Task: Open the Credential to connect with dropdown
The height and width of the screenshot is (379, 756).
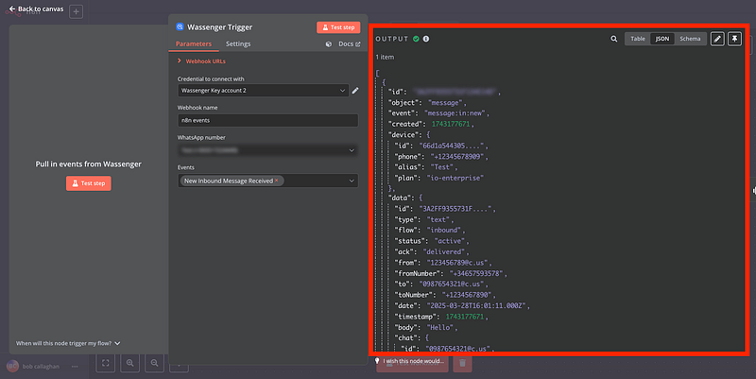Action: coord(262,91)
